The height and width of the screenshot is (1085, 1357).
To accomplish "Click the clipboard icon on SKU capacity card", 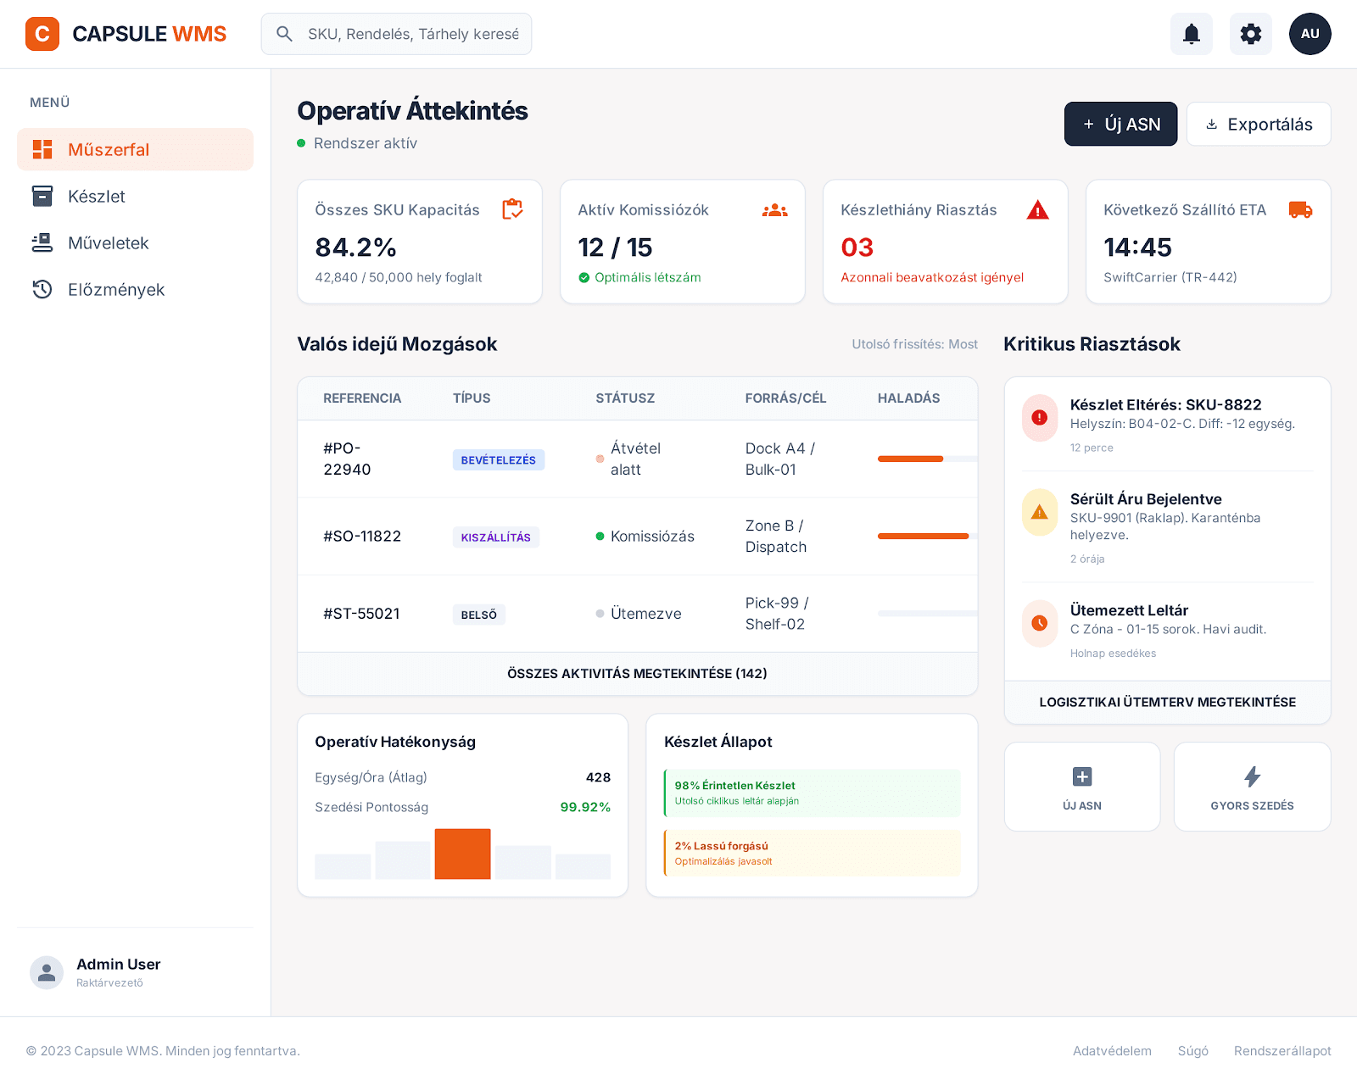I will [x=512, y=209].
